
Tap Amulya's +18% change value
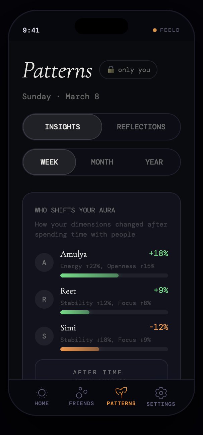point(158,253)
